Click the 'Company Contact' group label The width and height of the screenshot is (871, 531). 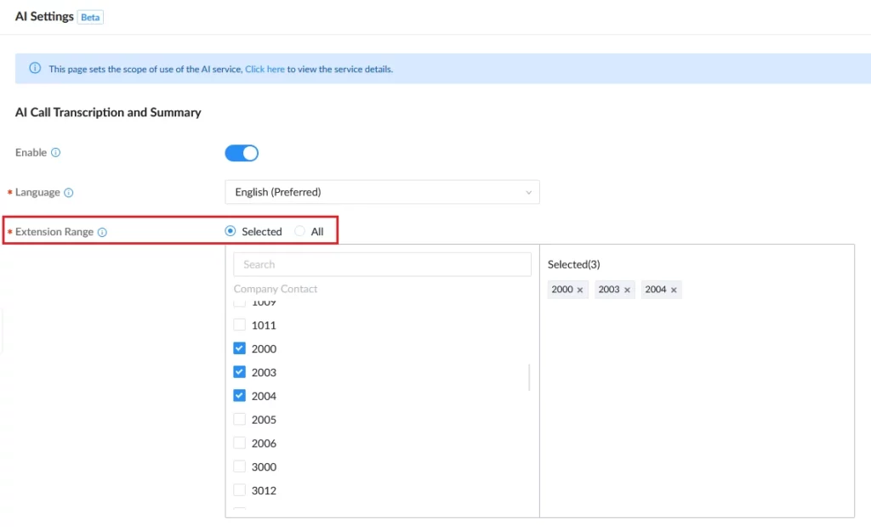click(276, 289)
